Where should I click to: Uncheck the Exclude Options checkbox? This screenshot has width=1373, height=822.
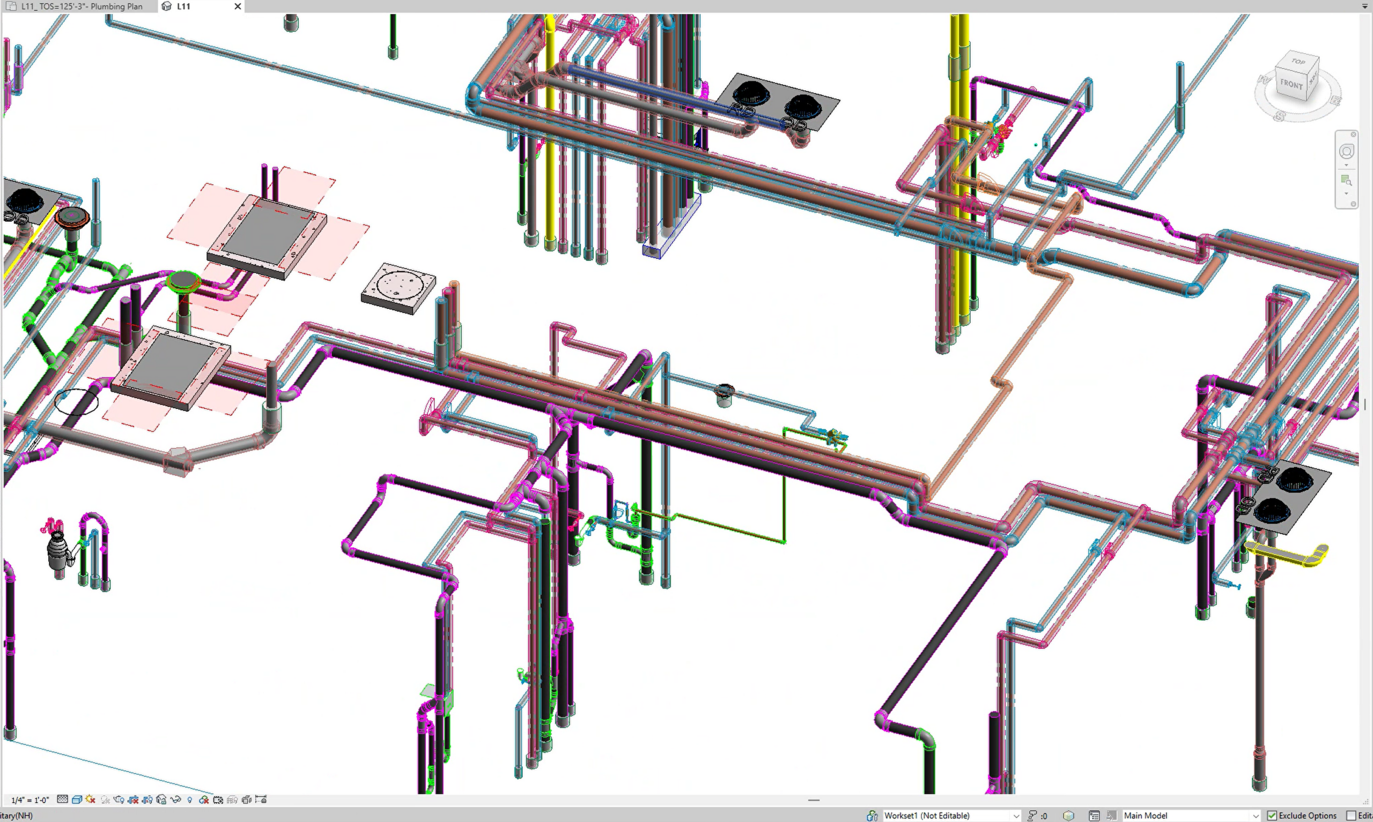coord(1272,816)
